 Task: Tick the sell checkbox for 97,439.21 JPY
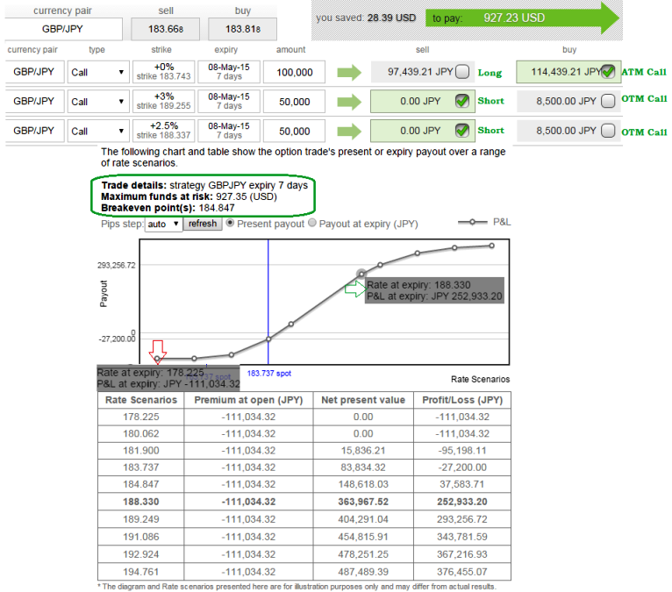click(x=462, y=72)
